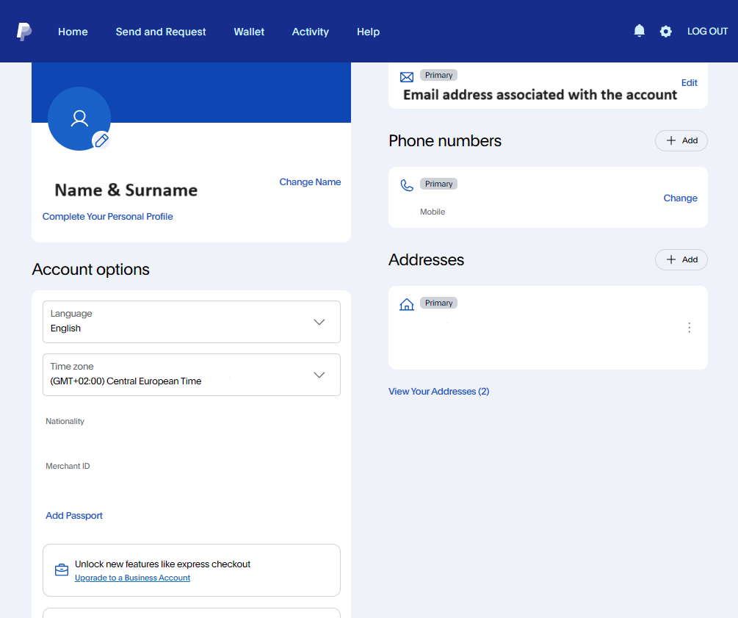Click the email envelope icon
The width and height of the screenshot is (738, 618).
point(407,77)
